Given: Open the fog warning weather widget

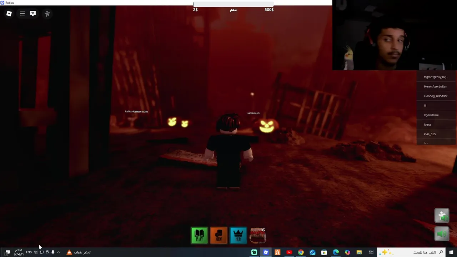Looking at the screenshot, I should (79, 252).
